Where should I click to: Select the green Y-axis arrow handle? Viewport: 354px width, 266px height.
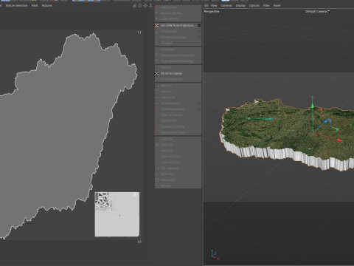313,106
